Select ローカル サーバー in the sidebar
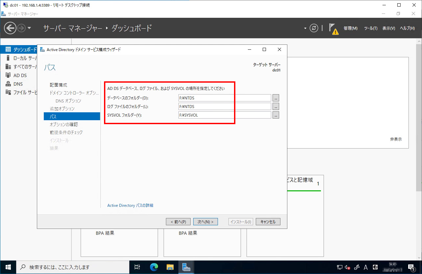This screenshot has width=422, height=274. click(19, 58)
